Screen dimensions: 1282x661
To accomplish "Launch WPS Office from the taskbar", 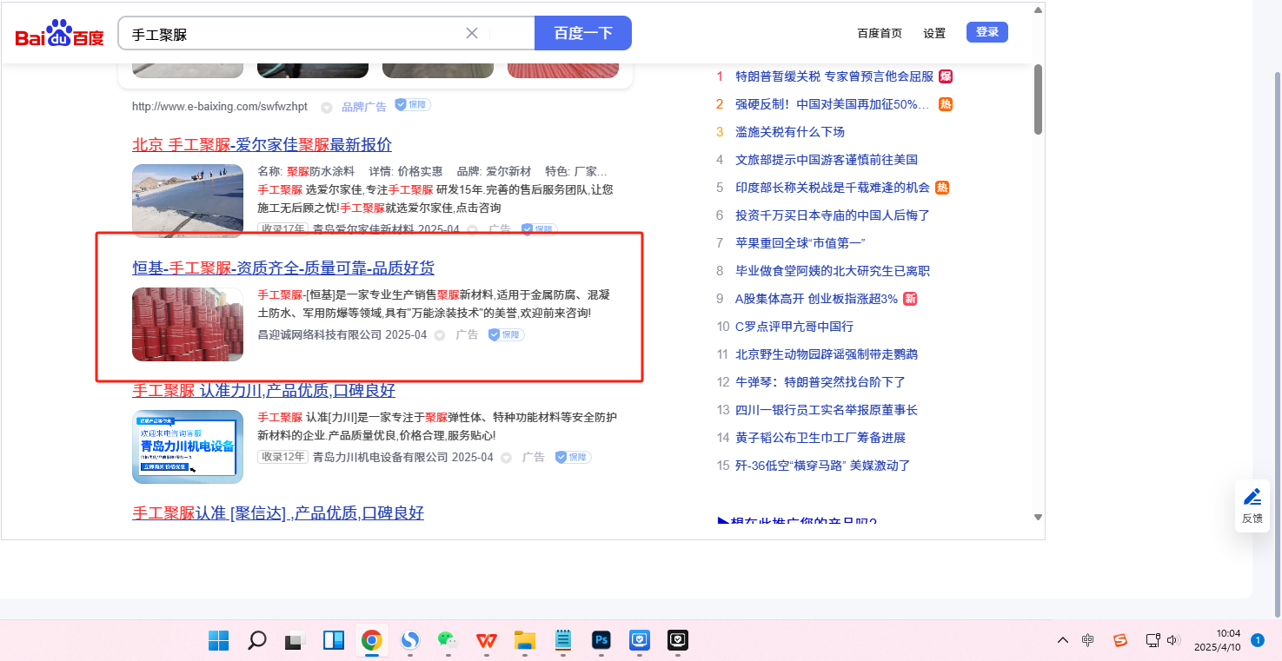I will click(x=486, y=640).
